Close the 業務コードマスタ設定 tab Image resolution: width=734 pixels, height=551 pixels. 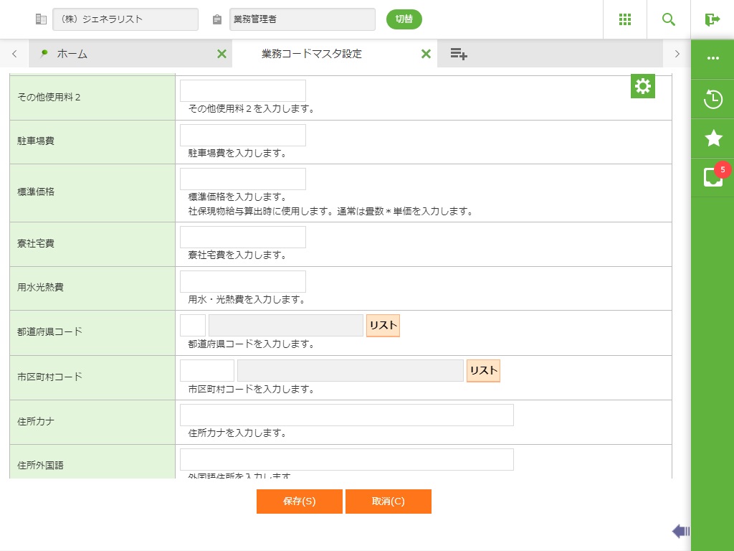tap(426, 54)
